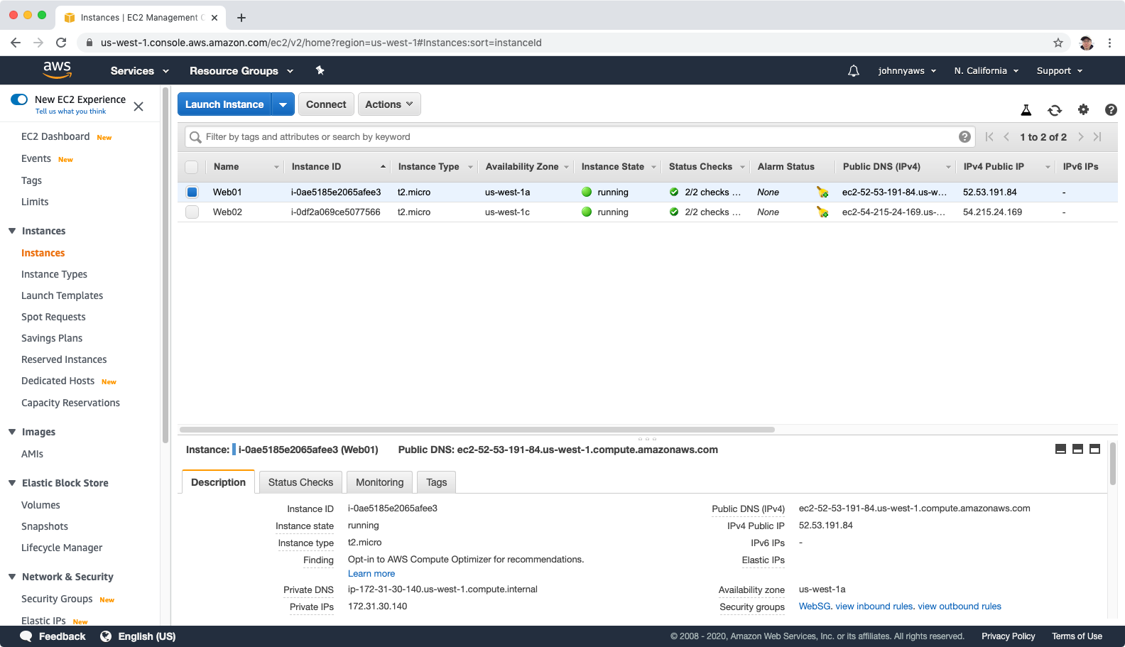
Task: Open a new browser tab
Action: click(241, 18)
